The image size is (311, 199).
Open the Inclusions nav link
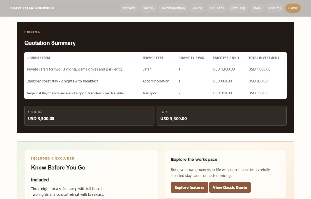217,8
